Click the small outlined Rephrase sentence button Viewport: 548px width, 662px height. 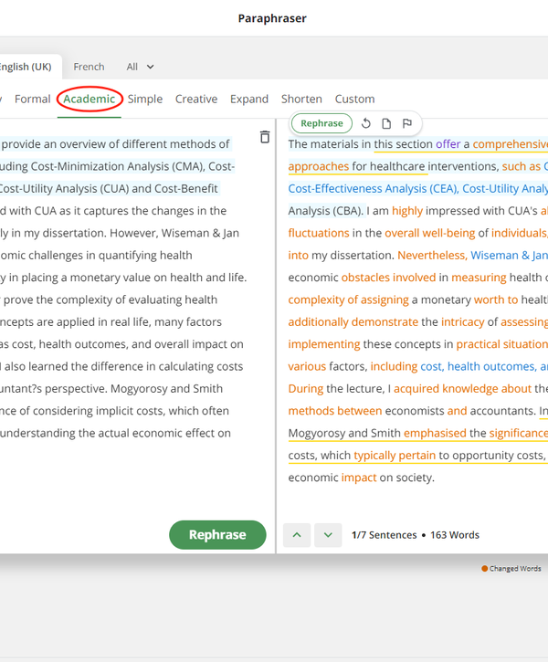[x=321, y=123]
